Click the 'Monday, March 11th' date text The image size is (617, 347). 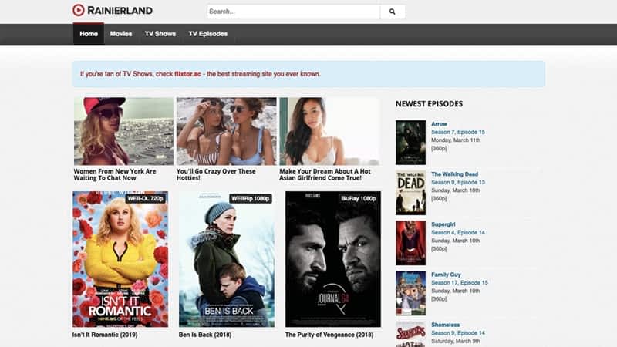coord(456,140)
